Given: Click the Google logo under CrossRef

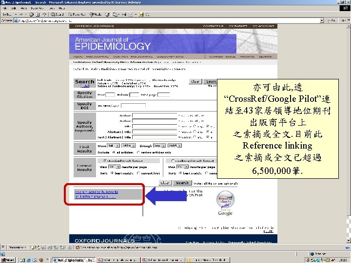Looking at the screenshot, I should [x=225, y=213].
